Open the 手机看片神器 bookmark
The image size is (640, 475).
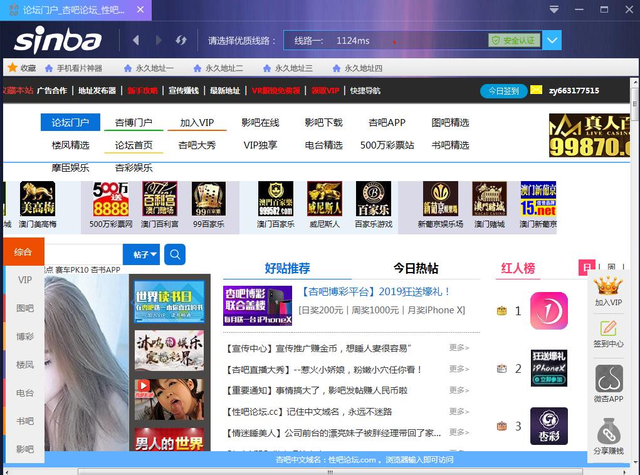[x=73, y=68]
